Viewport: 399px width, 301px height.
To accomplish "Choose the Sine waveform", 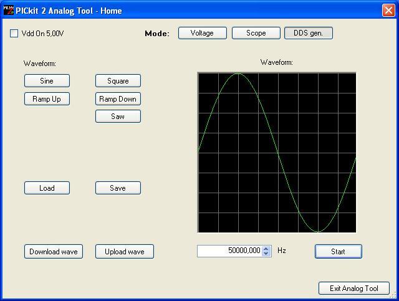I will 47,81.
